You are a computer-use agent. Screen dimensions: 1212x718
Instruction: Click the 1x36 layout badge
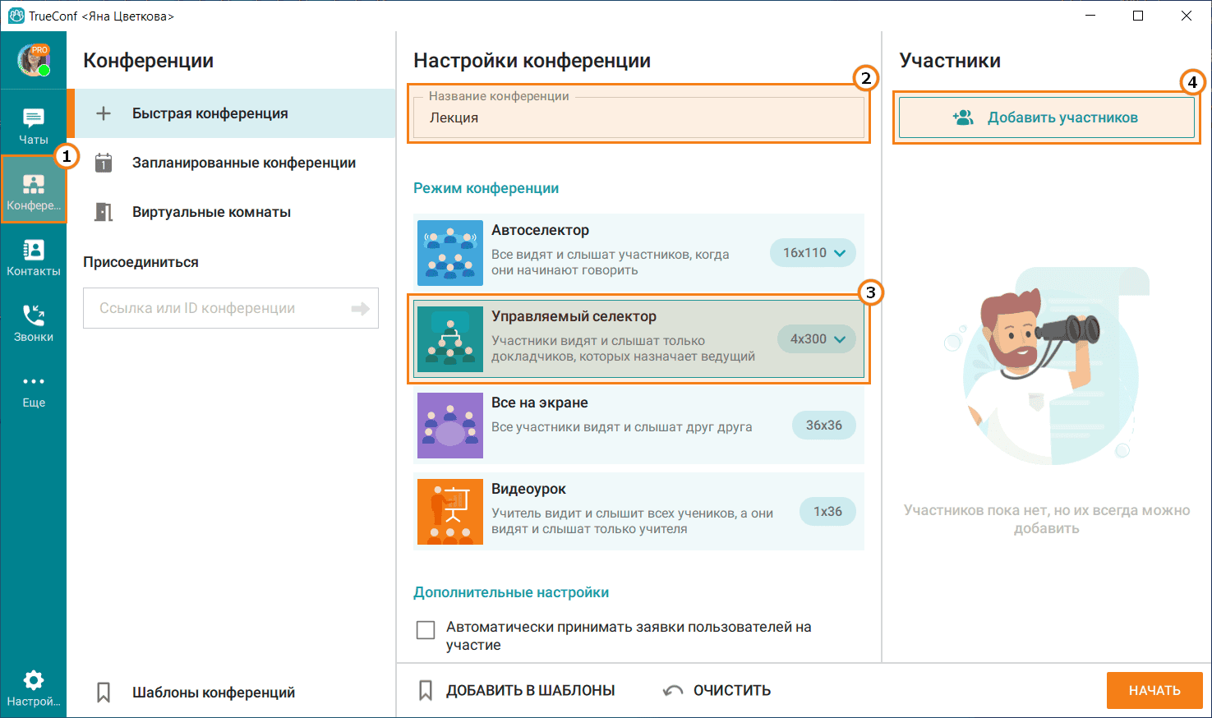(827, 512)
